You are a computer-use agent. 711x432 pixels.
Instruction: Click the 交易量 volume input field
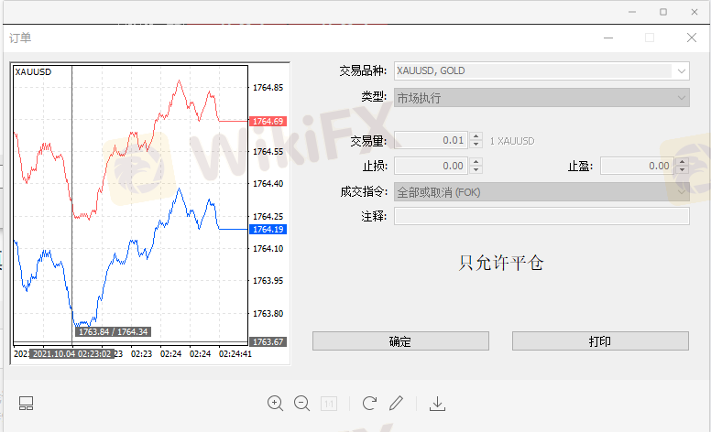click(x=430, y=141)
